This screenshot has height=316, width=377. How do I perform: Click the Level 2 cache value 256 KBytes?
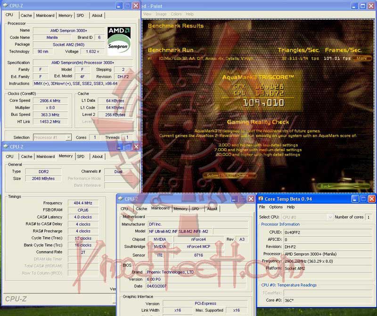tap(115, 115)
